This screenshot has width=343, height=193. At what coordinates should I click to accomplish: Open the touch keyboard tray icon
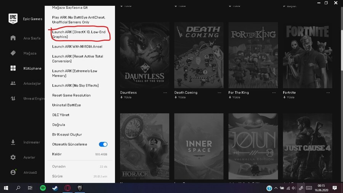pyautogui.click(x=309, y=188)
